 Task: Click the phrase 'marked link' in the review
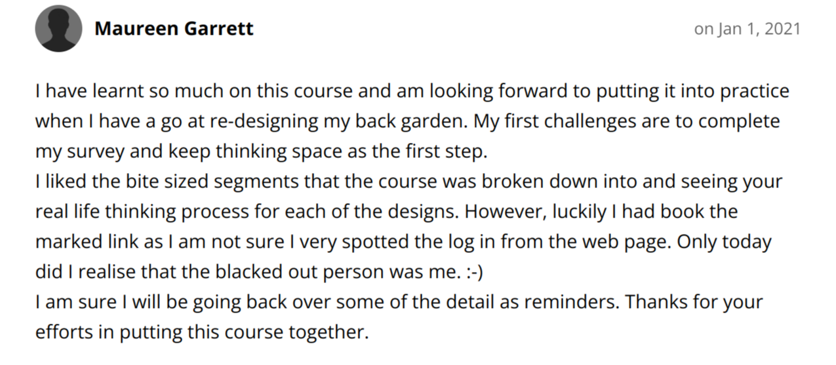[x=88, y=242]
